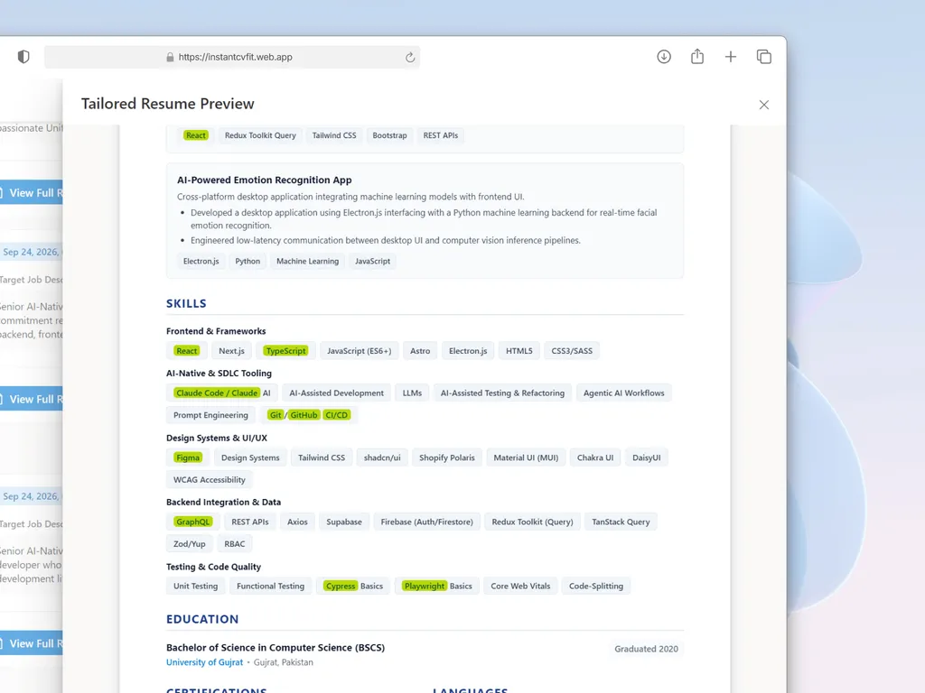
Task: Click the privacy shield icon in browser toolbar
Action: tap(23, 57)
